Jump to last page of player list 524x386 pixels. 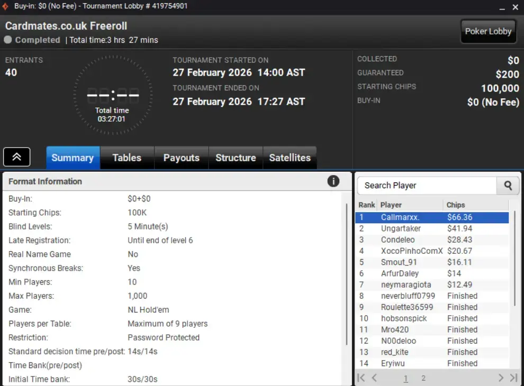[x=513, y=378]
